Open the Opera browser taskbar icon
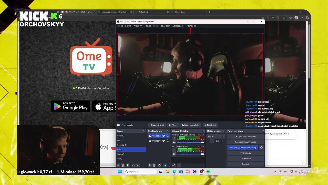This screenshot has width=328, height=185. (x=188, y=172)
